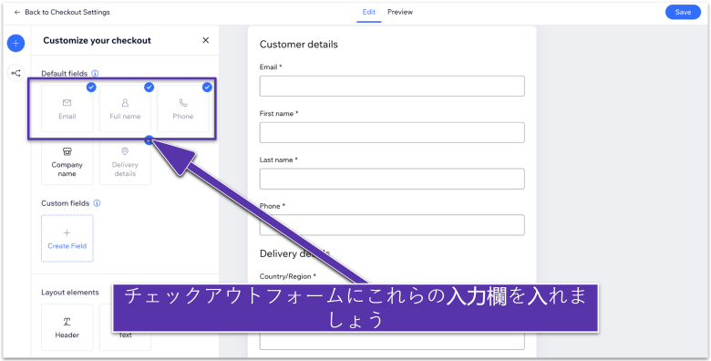Click the blue plus add-elements icon

click(x=15, y=44)
